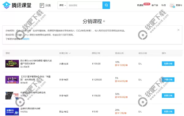Click the 课程价格 column header

tap(96, 53)
